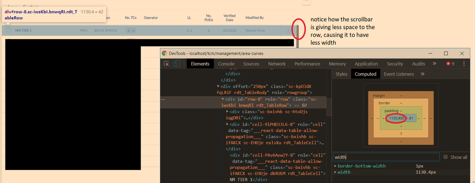Screen dimensions: 475x183
Task: Expand the width computed property
Action: 336,172
